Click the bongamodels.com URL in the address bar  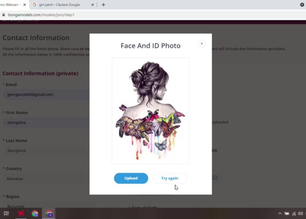point(41,15)
